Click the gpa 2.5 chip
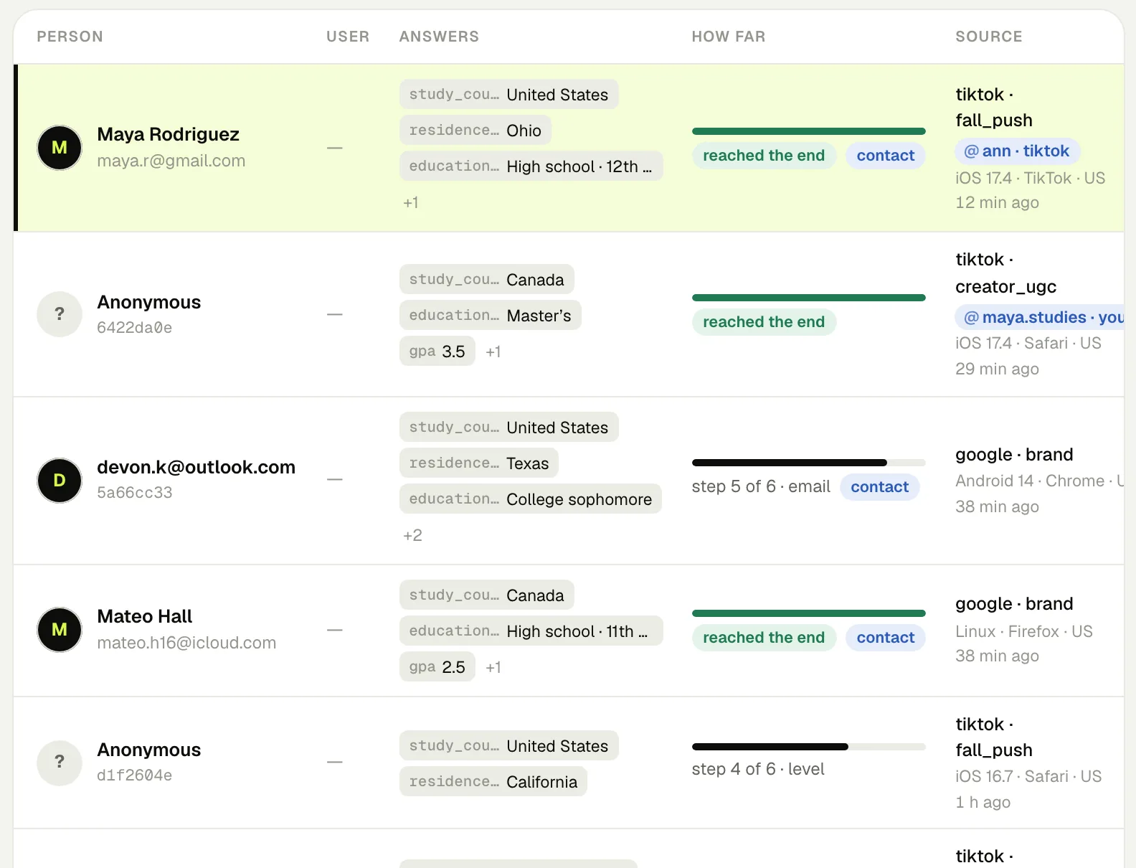The height and width of the screenshot is (868, 1136). click(437, 667)
